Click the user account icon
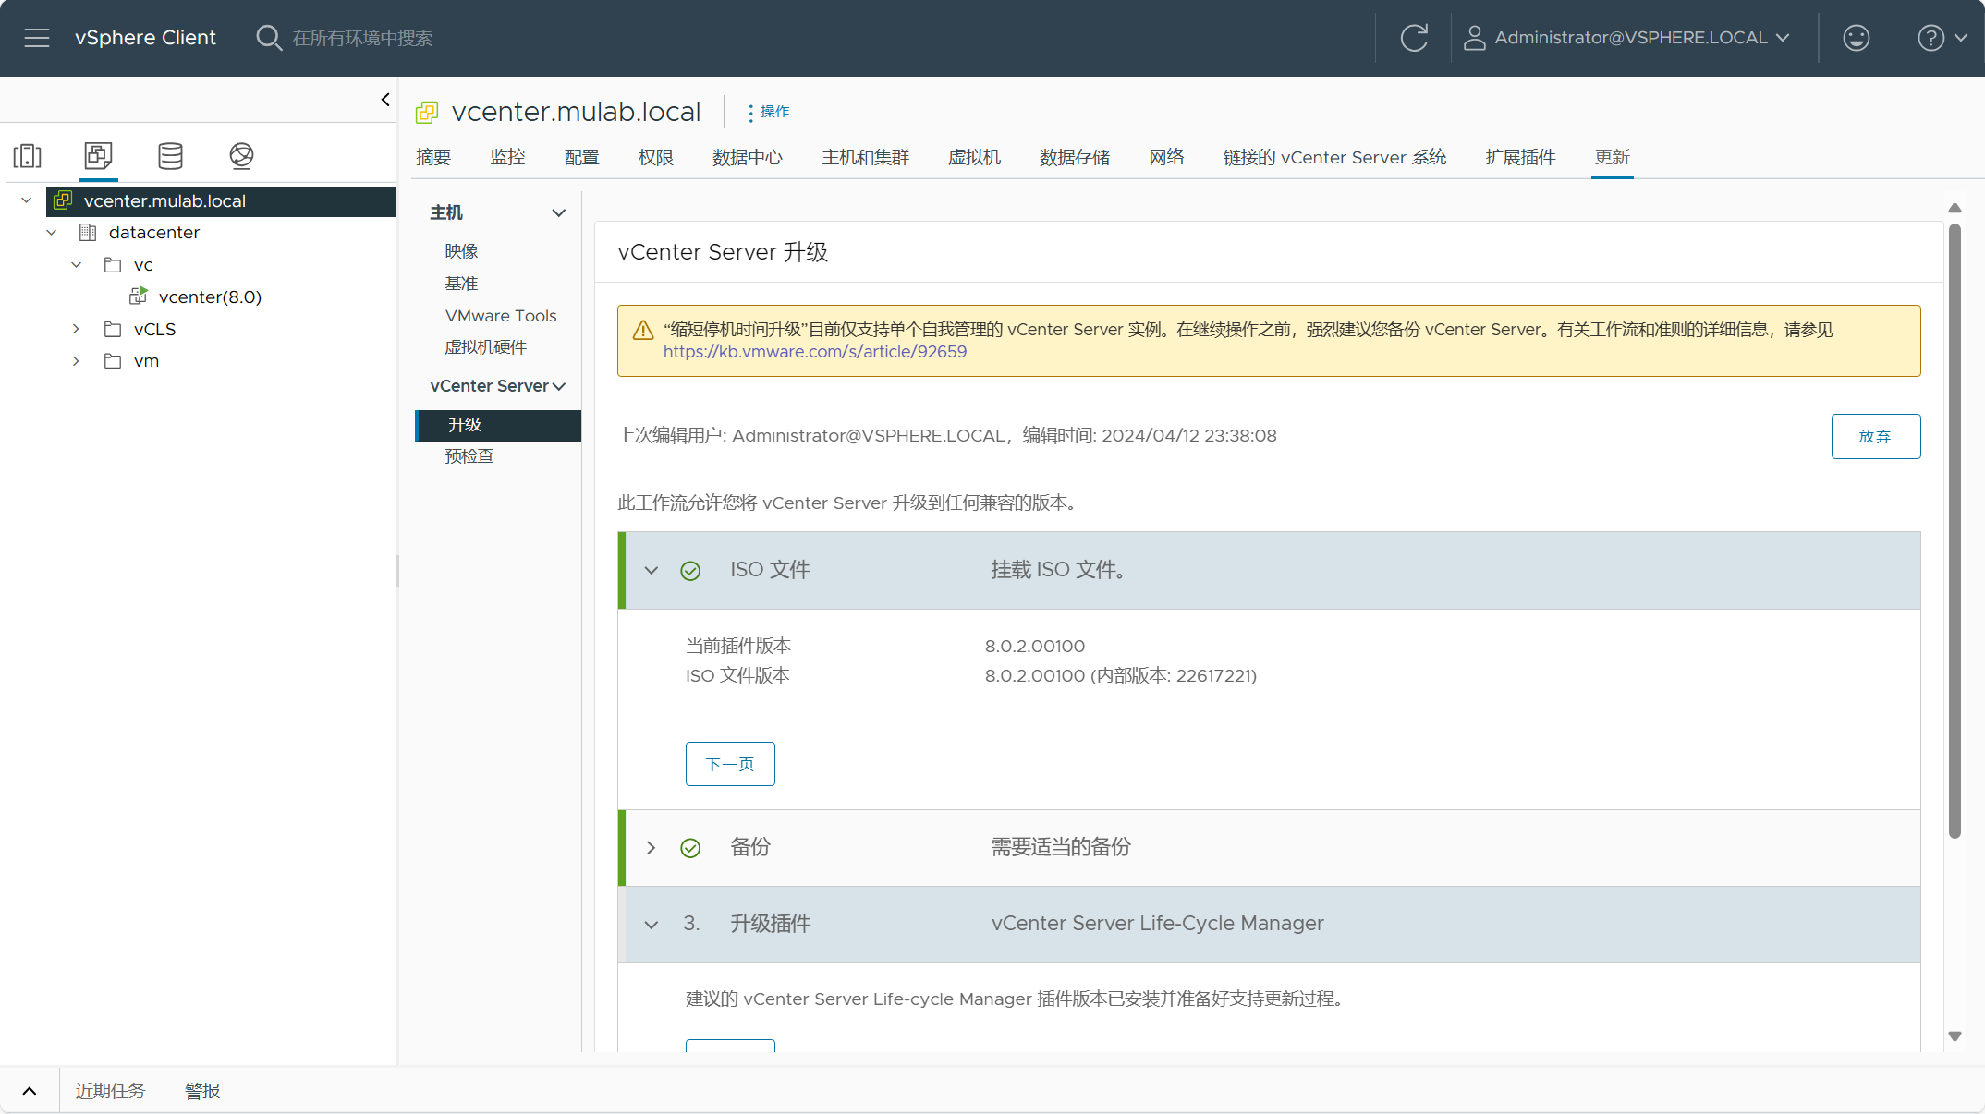1985x1114 pixels. click(1475, 38)
